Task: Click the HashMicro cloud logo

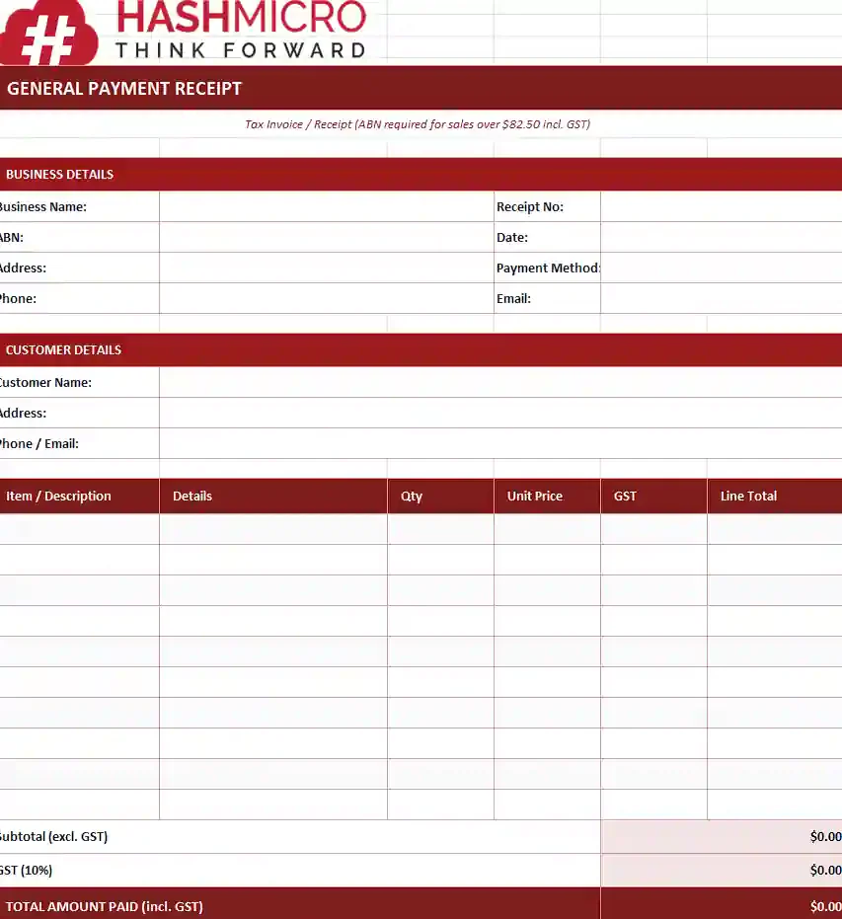Action: tap(48, 33)
